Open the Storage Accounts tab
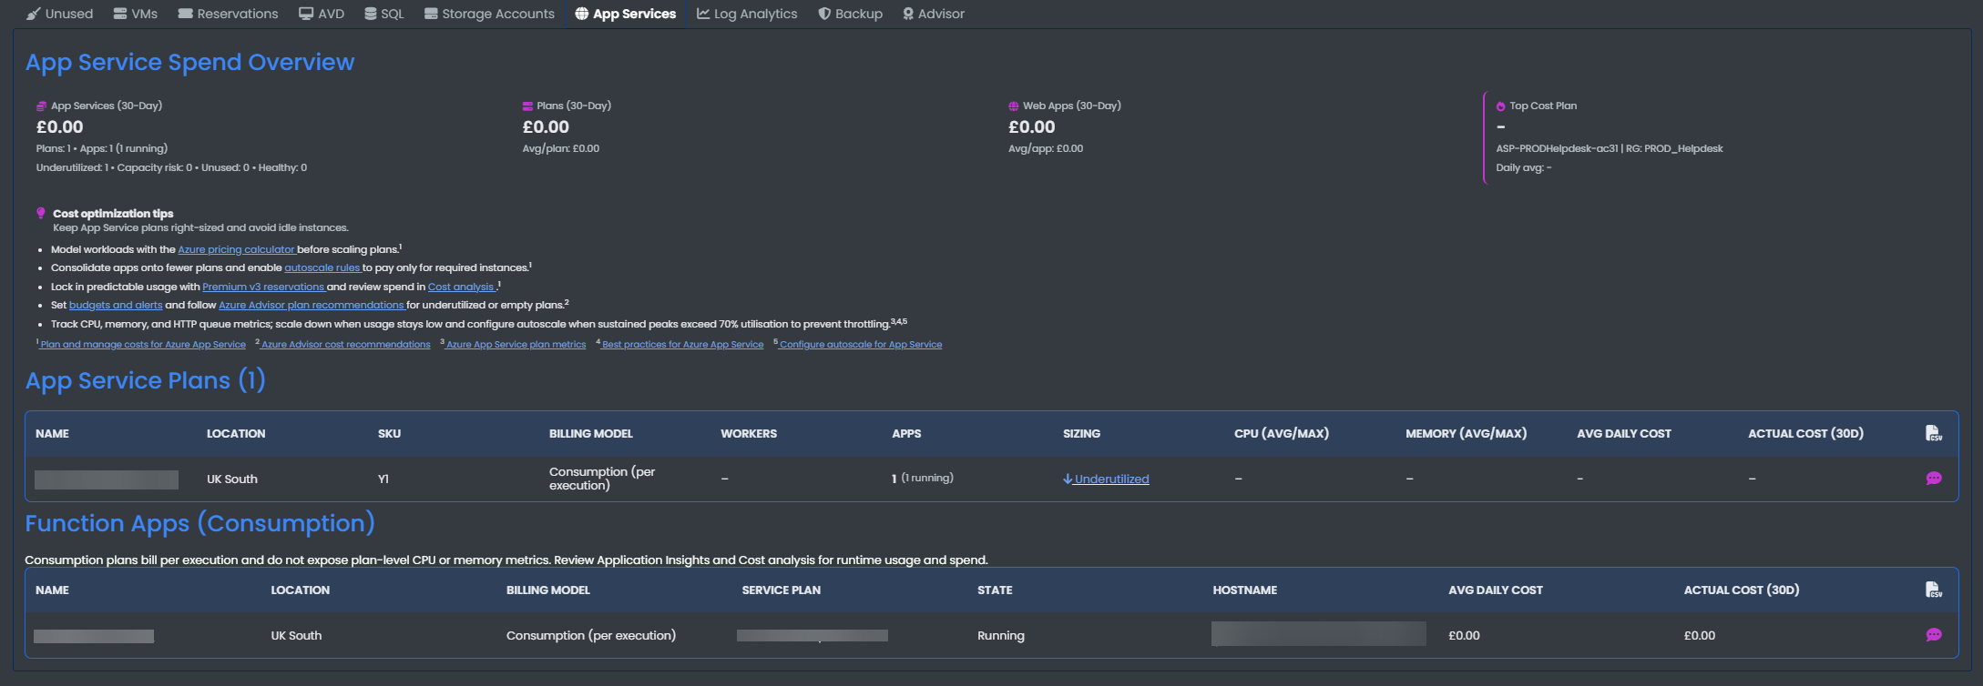This screenshot has height=686, width=1983. coord(489,14)
